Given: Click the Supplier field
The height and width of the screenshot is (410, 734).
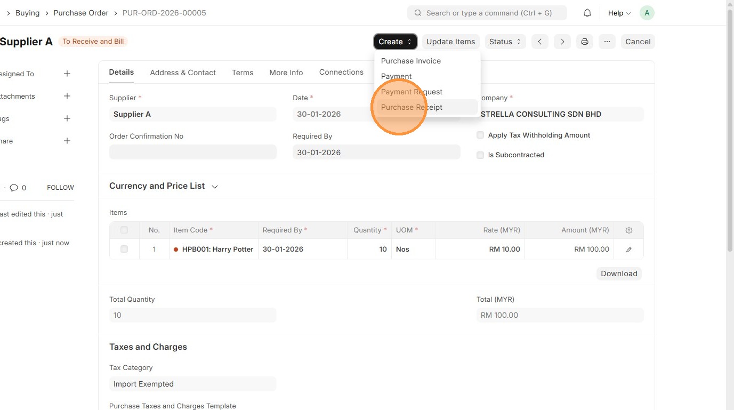Looking at the screenshot, I should coord(193,114).
